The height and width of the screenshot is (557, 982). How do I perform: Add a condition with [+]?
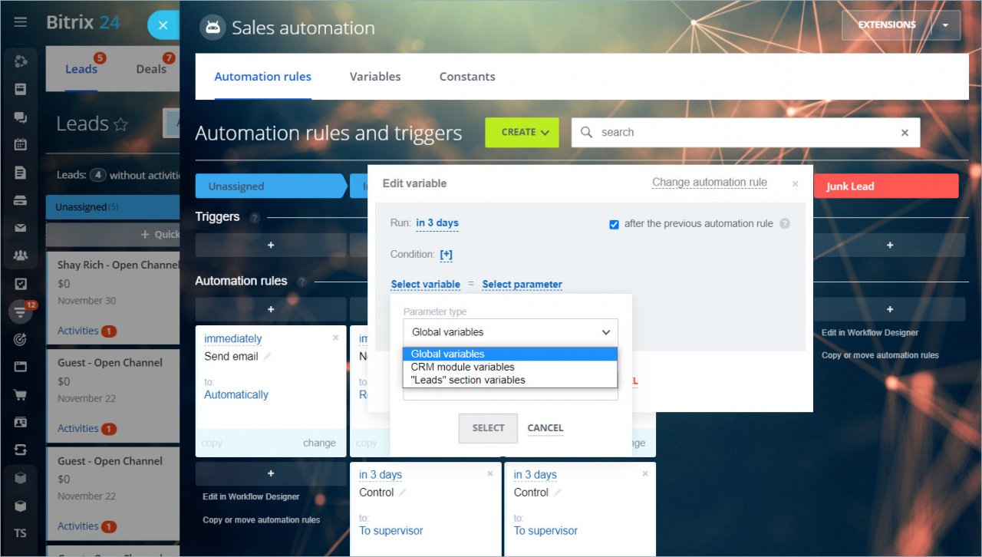[446, 254]
